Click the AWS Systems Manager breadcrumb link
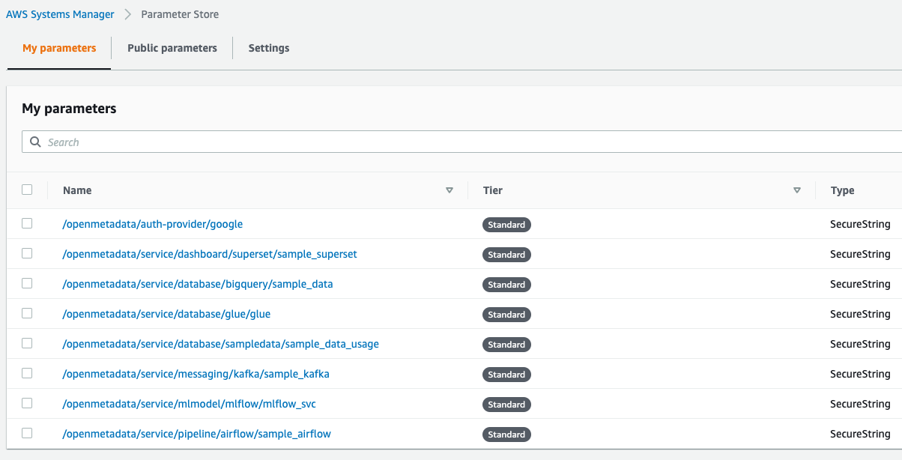902x460 pixels. pyautogui.click(x=60, y=13)
